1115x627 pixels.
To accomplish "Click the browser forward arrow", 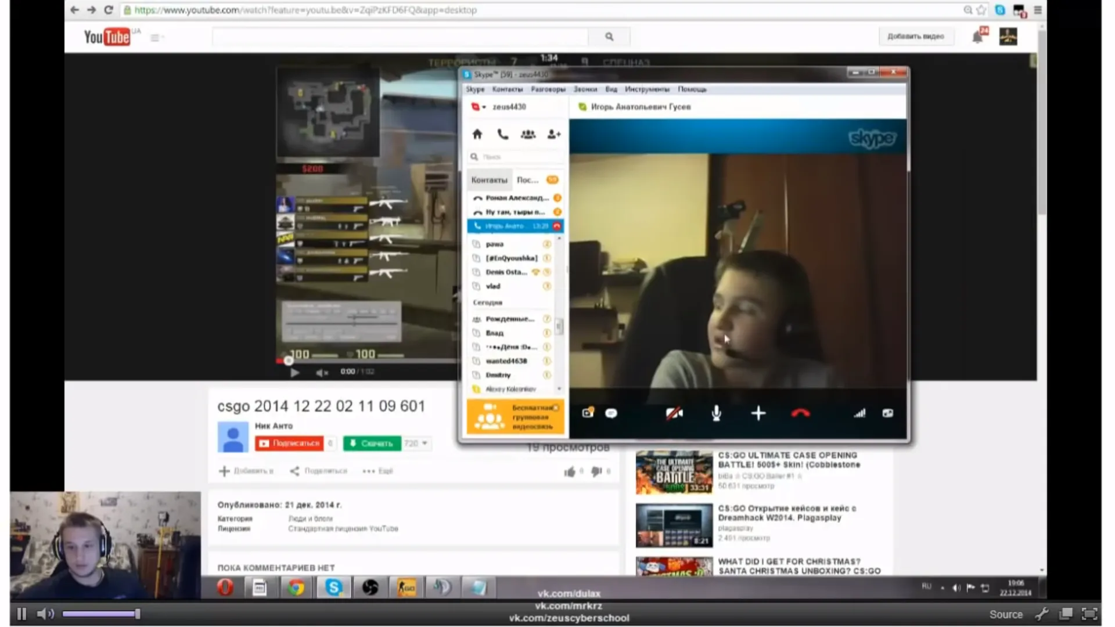I will tap(91, 10).
